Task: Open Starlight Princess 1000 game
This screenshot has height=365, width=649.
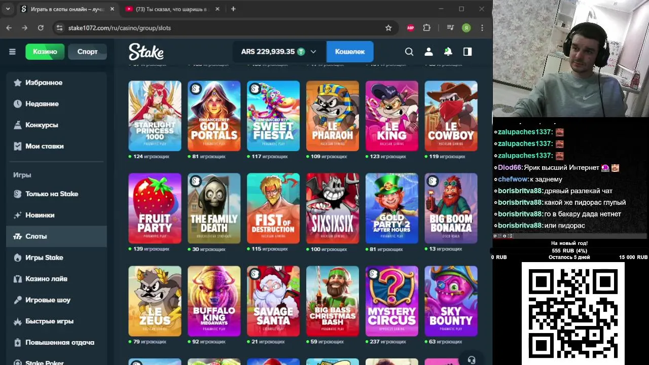Action: coord(155,116)
